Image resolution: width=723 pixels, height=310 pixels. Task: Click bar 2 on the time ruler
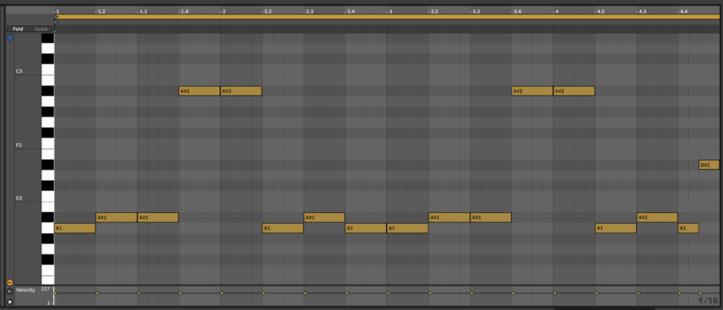tap(224, 11)
